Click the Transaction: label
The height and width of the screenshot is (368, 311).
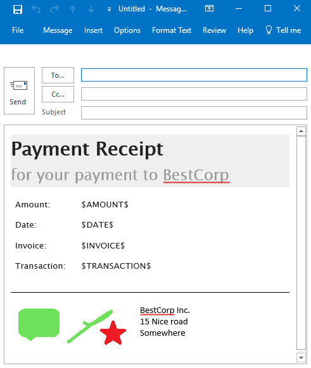pos(41,266)
